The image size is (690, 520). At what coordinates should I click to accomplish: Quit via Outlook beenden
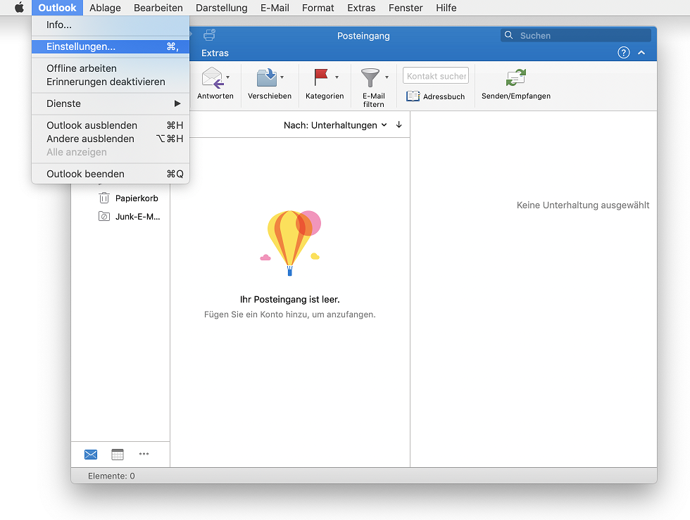click(111, 175)
